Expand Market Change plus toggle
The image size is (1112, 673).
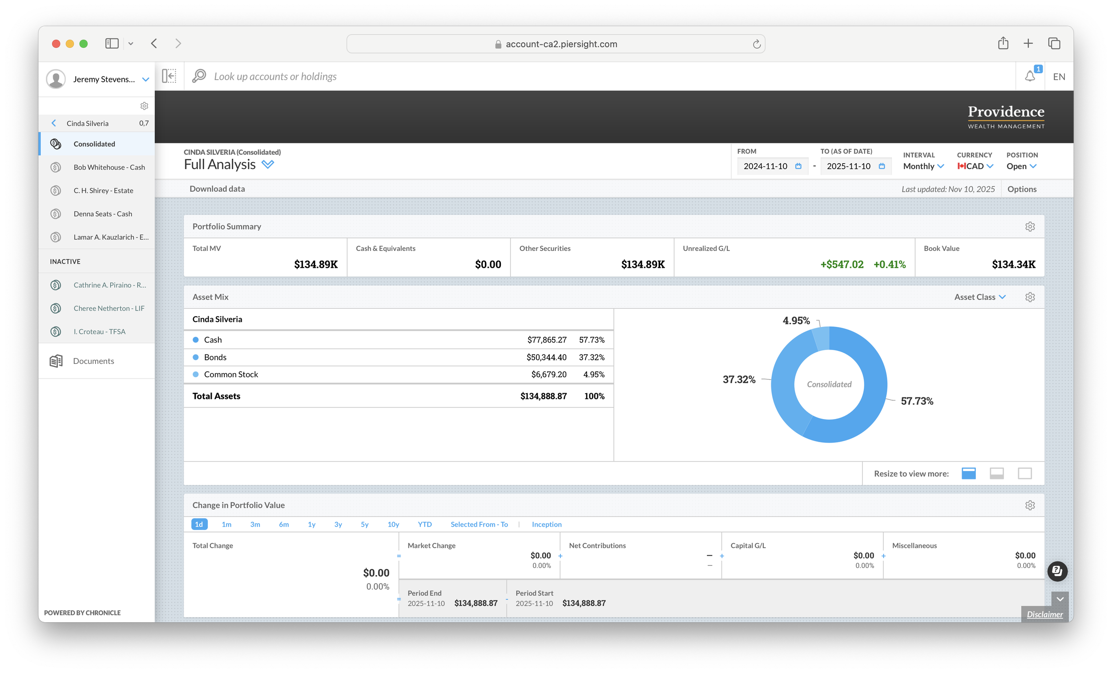(x=560, y=556)
